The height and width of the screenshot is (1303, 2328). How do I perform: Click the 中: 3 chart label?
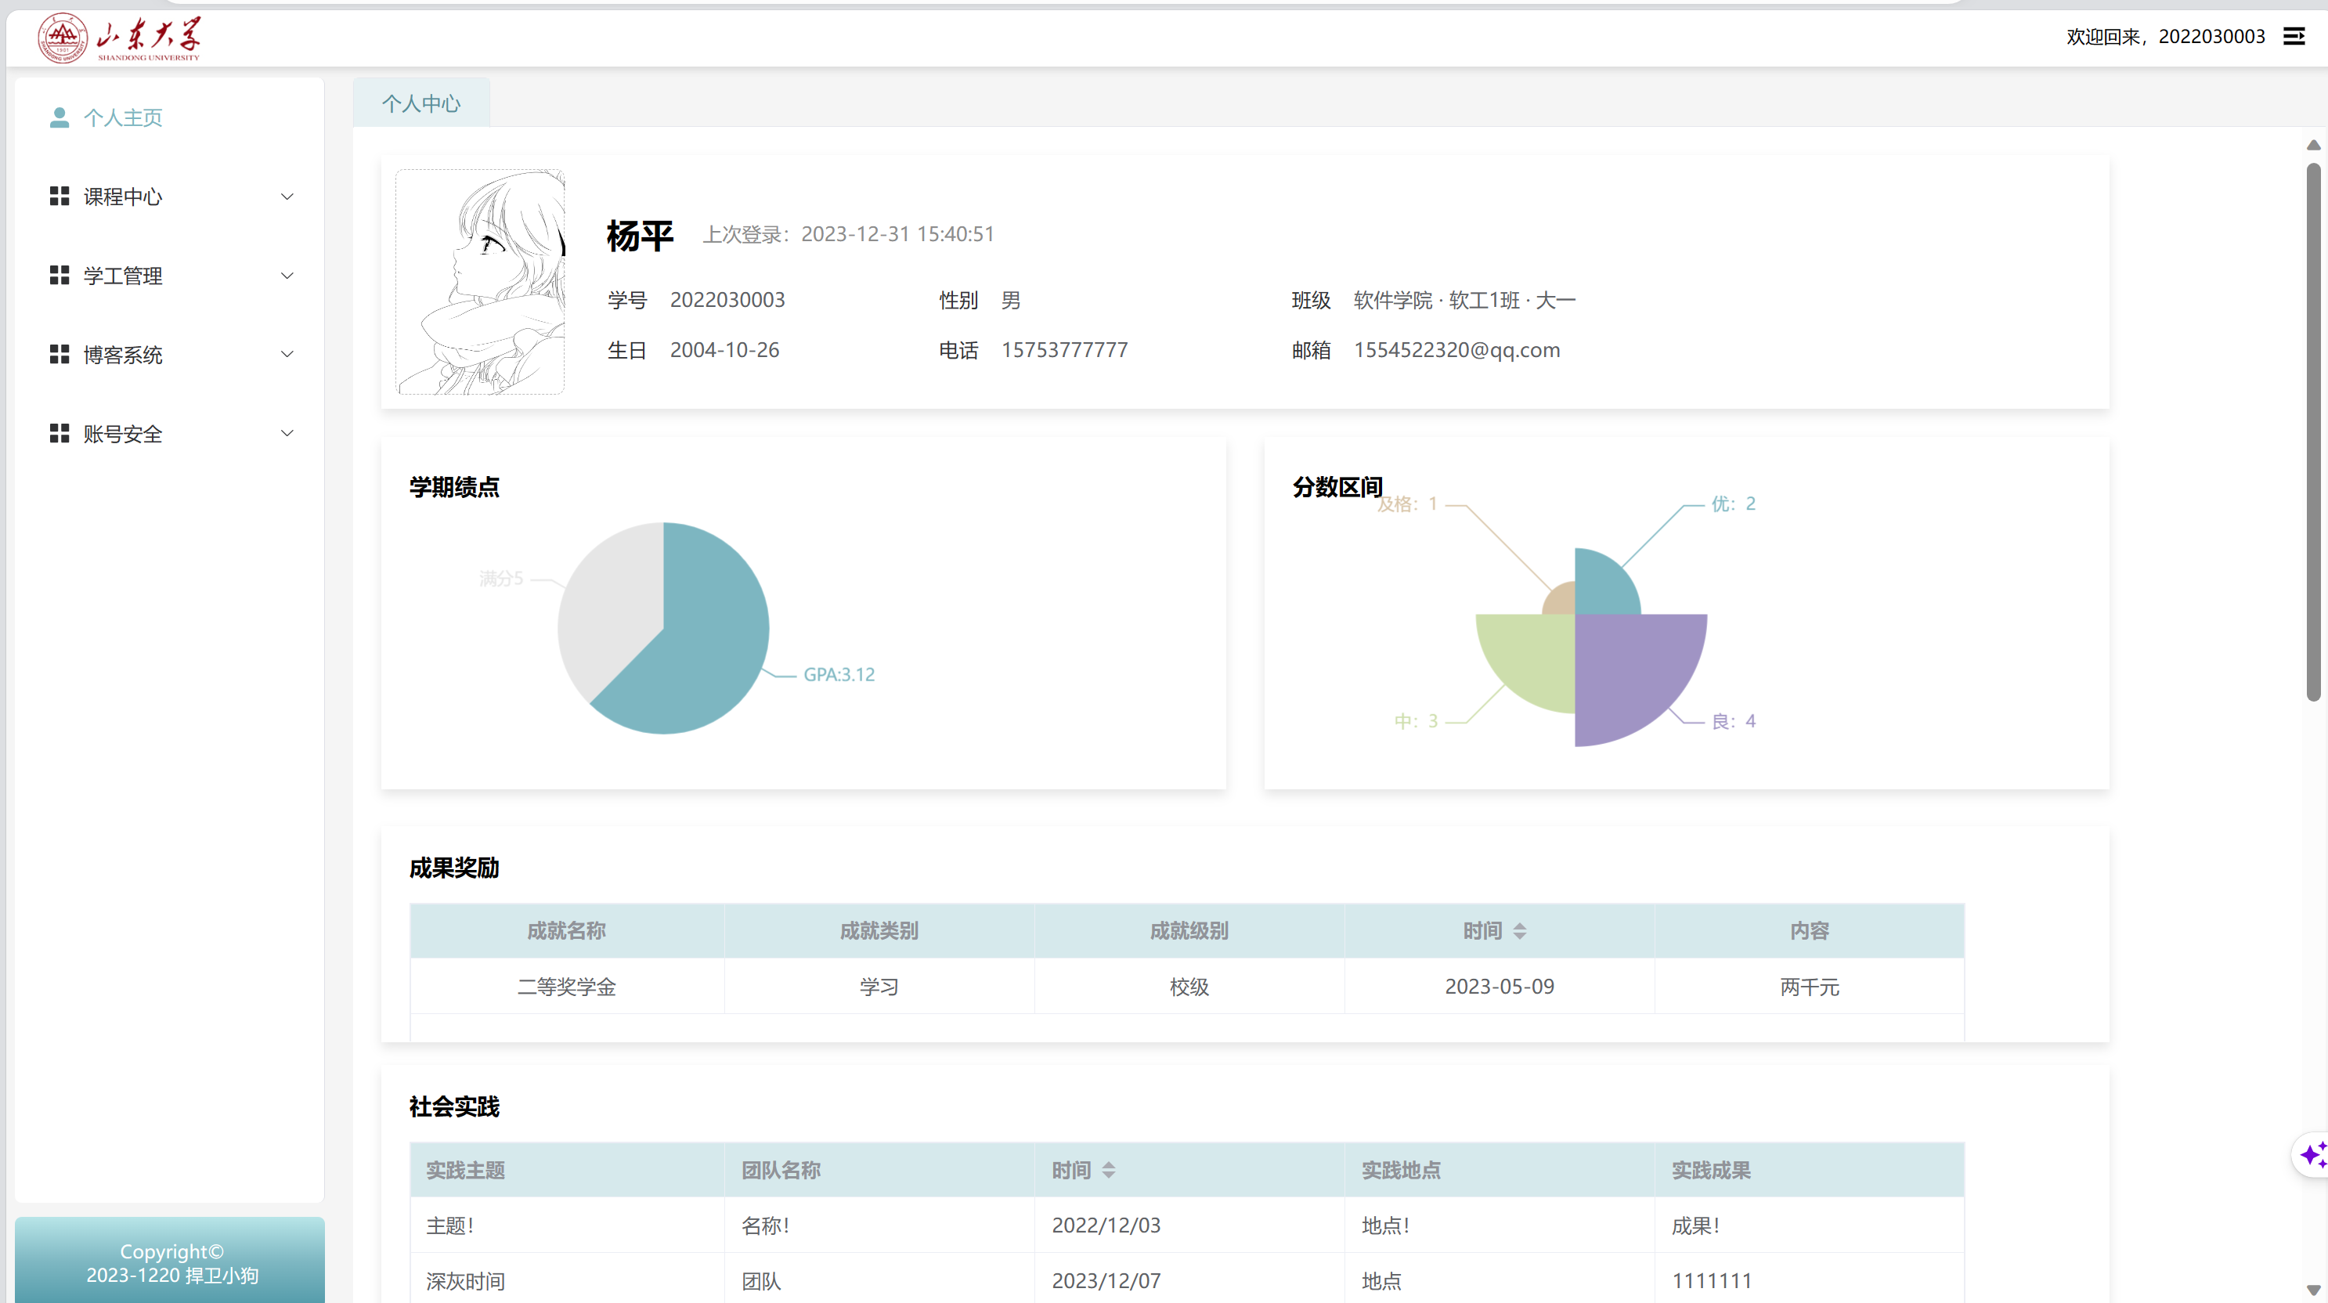click(x=1416, y=721)
